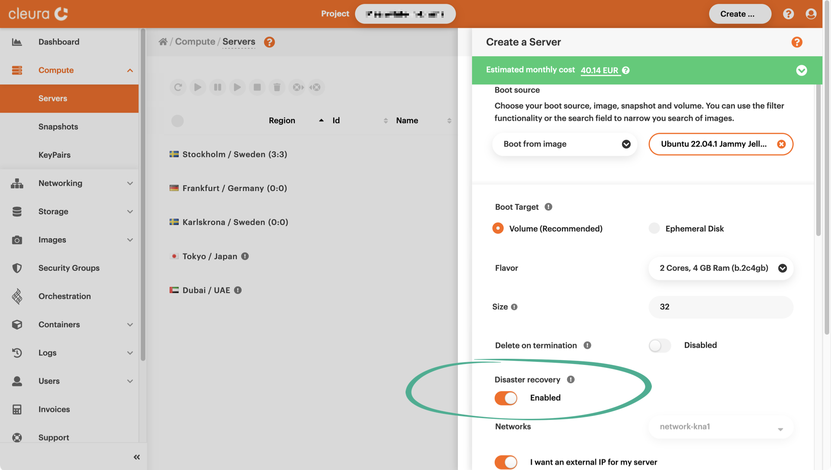
Task: Click the Create ... button
Action: [x=740, y=14]
